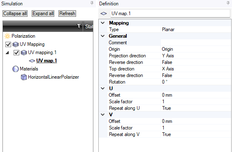Image resolution: width=232 pixels, height=152 pixels.
Task: Click the UV Mapping layers icon
Action: (x=16, y=44)
